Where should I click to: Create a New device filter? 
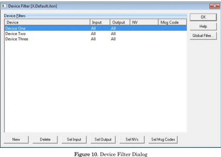[x=16, y=140]
